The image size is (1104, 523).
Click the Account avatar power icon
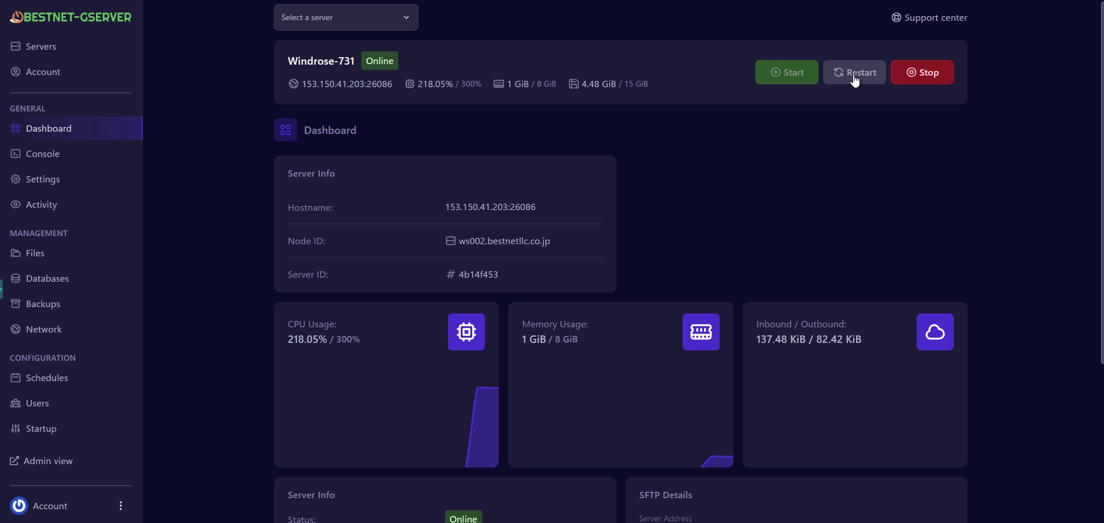19,506
